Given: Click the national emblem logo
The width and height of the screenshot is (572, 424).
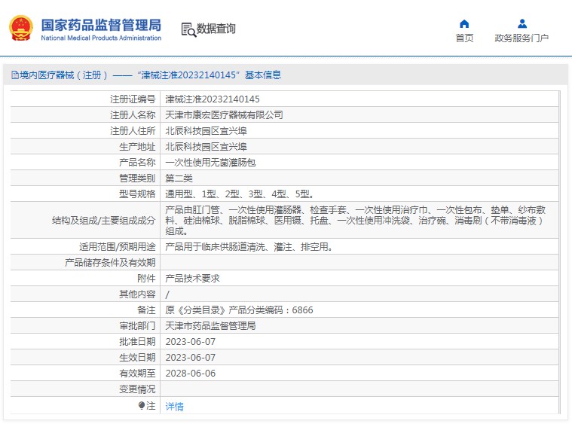Looking at the screenshot, I should [x=21, y=28].
